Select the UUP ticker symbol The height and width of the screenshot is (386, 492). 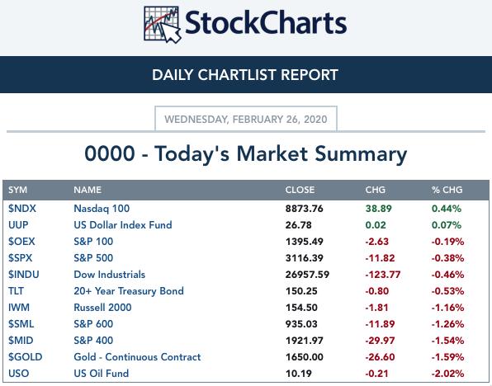18,225
